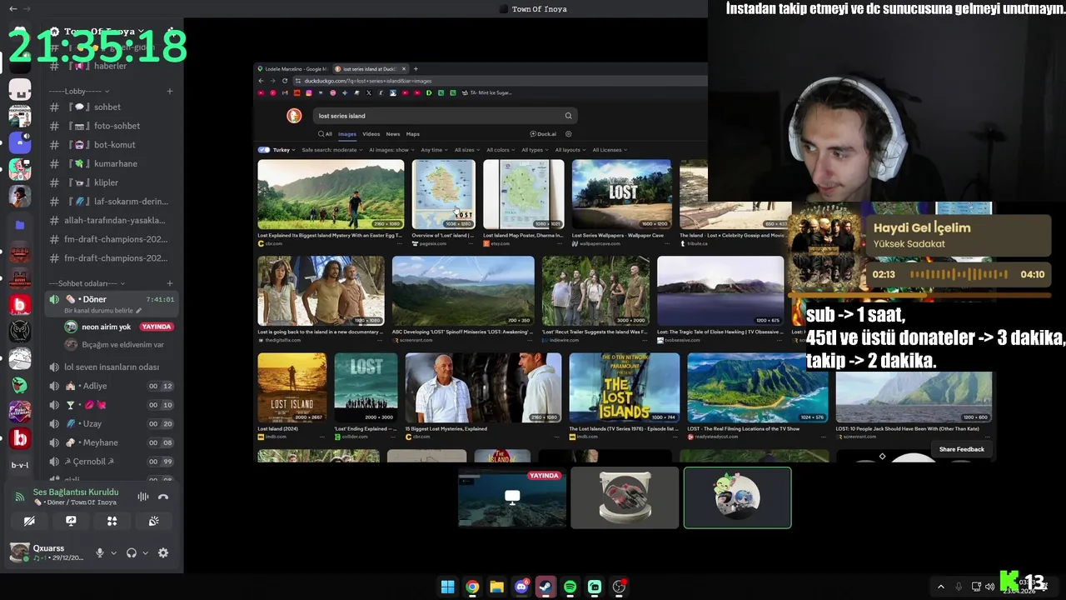Screen dimensions: 1066x600
Task: Open noise suppression waveform icon
Action: [x=143, y=497]
